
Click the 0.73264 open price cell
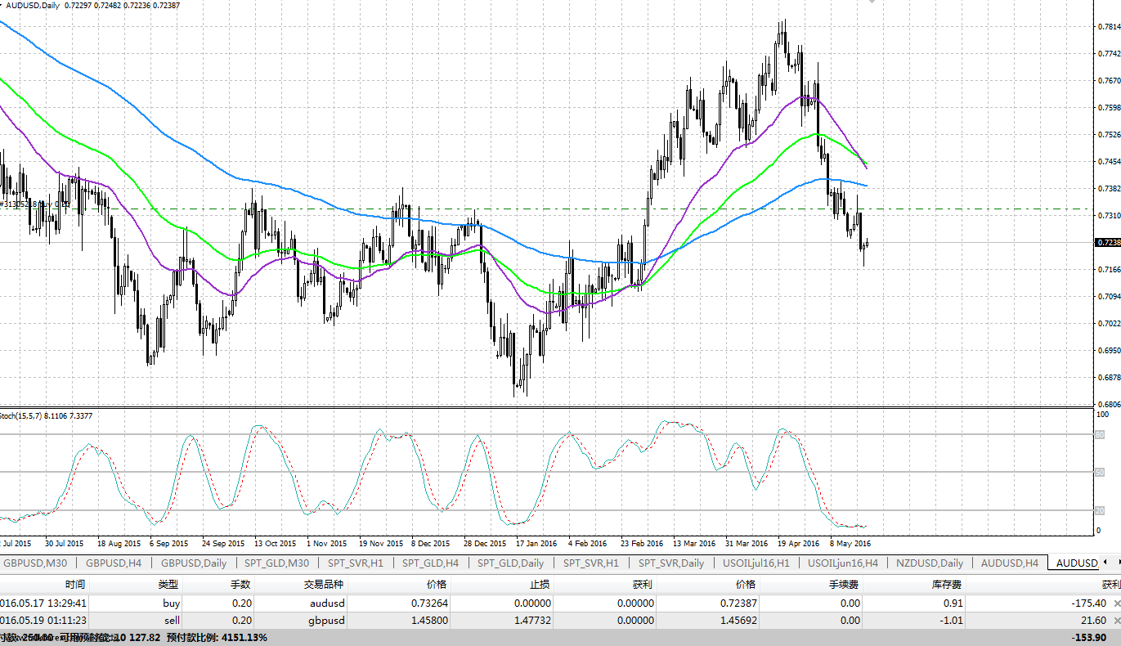click(x=429, y=603)
